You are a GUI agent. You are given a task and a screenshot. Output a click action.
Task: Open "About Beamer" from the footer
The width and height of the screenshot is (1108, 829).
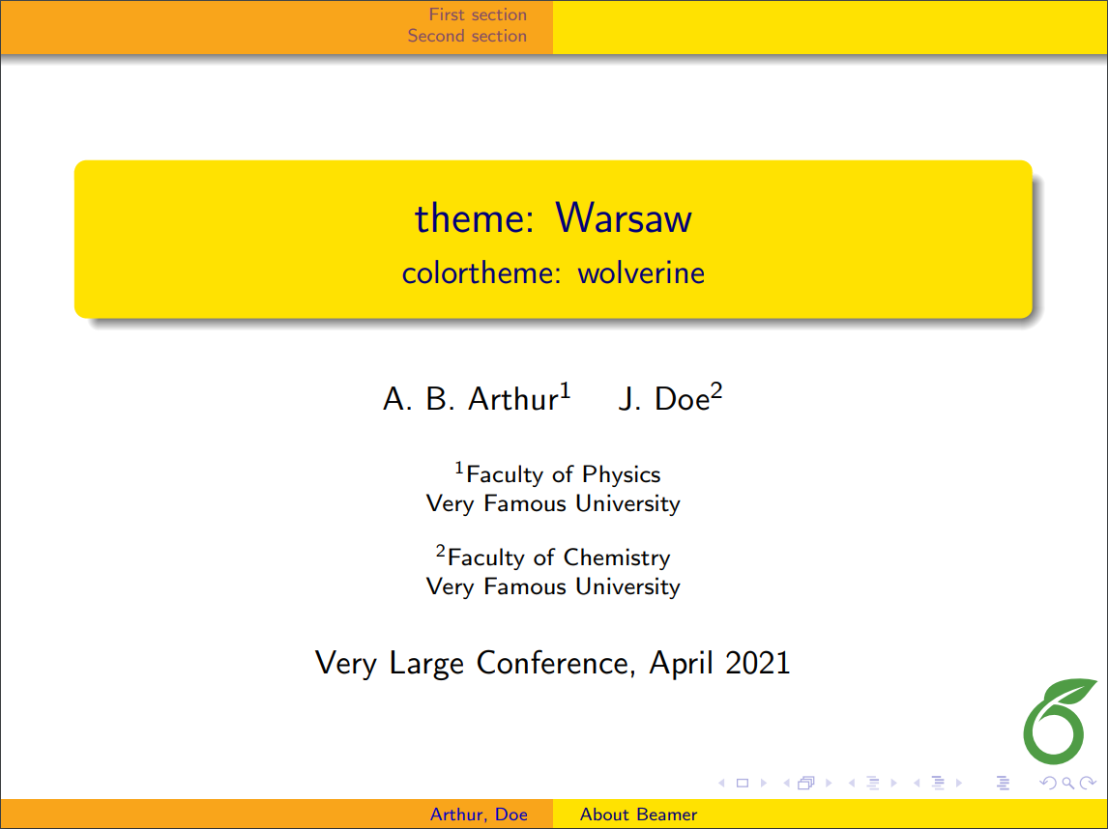638,815
